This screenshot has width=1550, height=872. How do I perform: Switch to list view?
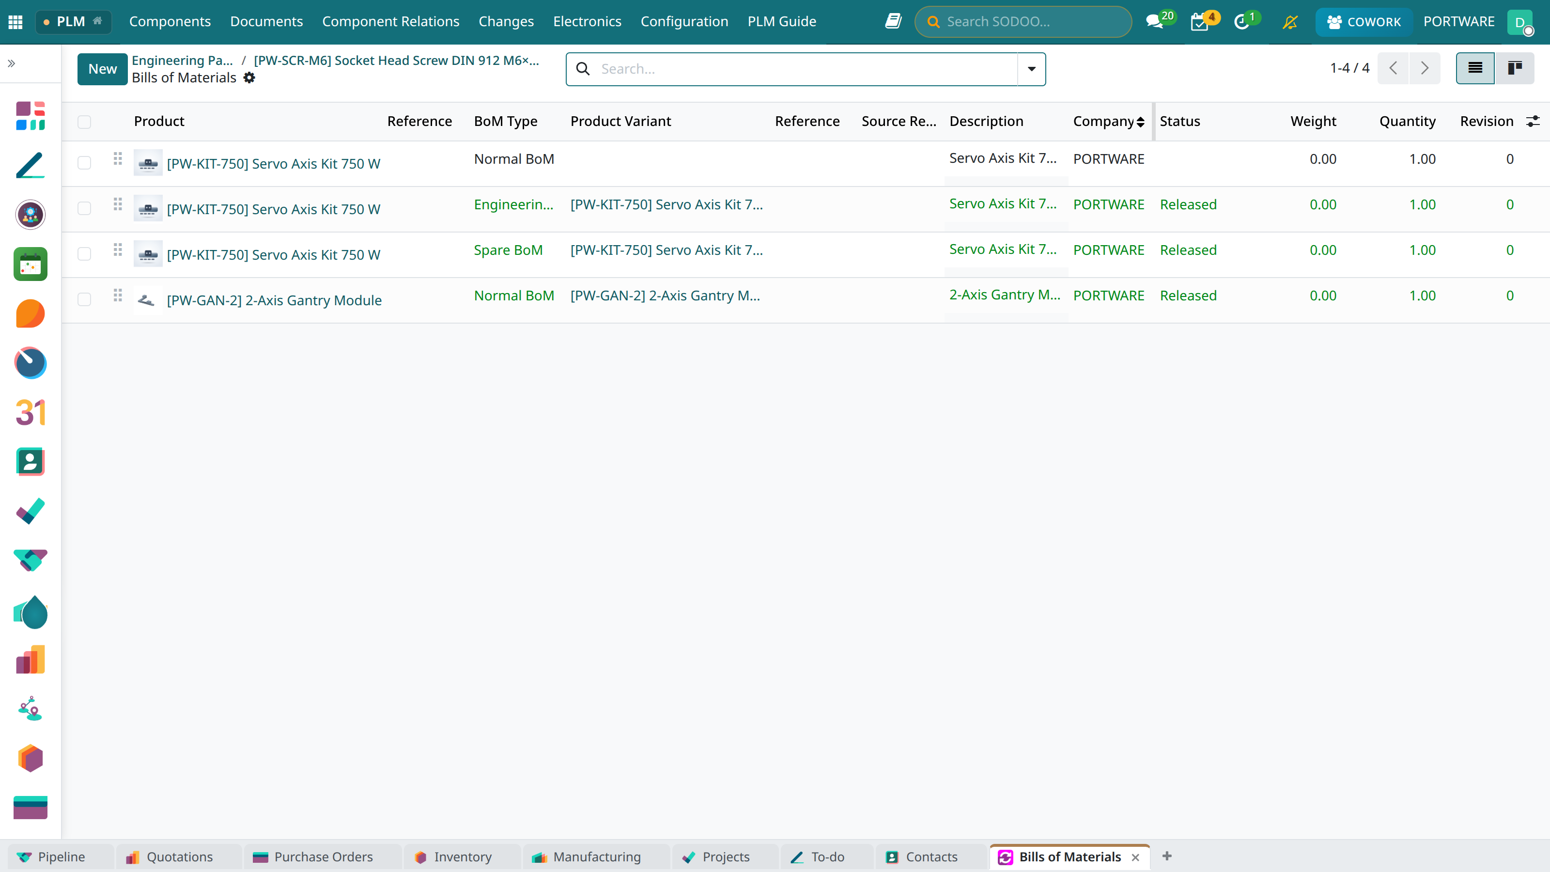1475,68
